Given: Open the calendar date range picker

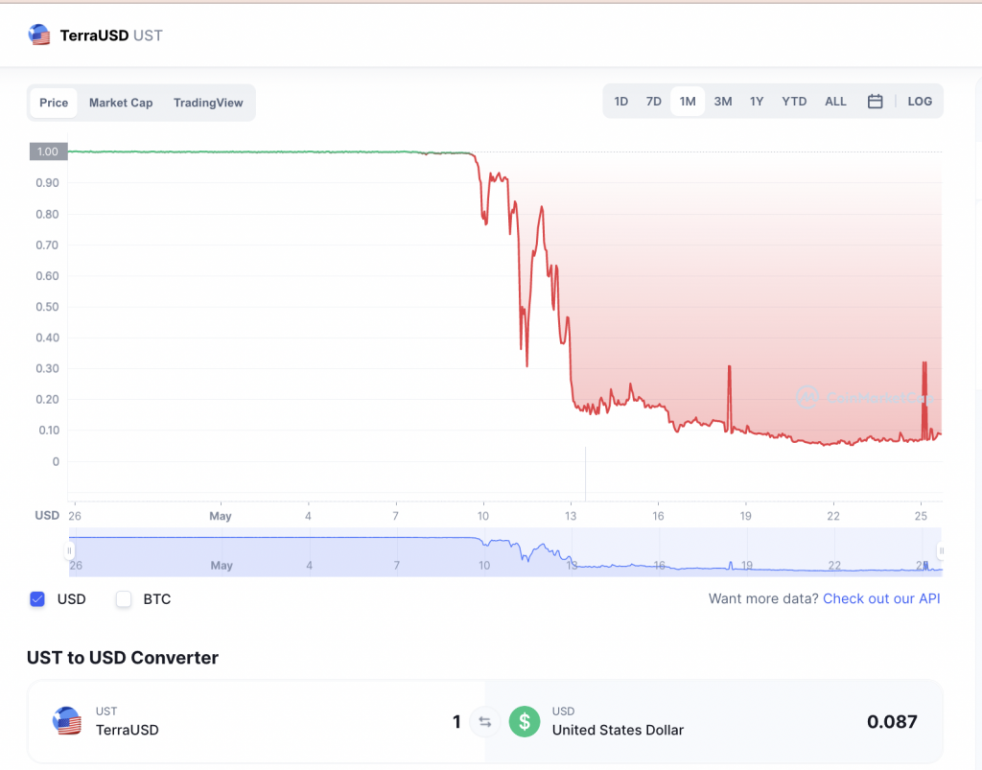Looking at the screenshot, I should tap(875, 102).
